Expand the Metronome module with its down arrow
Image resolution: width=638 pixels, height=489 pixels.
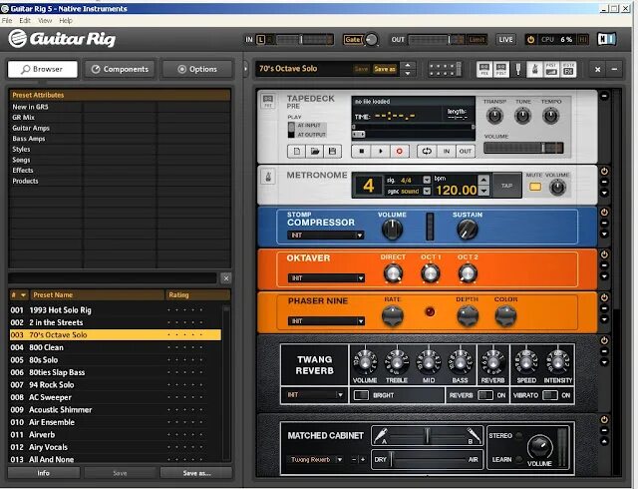click(604, 193)
